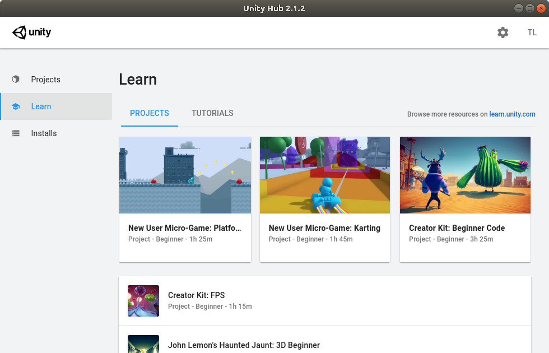Viewport: 549px width, 353px height.
Task: Click the Unity logo in header
Action: (32, 32)
